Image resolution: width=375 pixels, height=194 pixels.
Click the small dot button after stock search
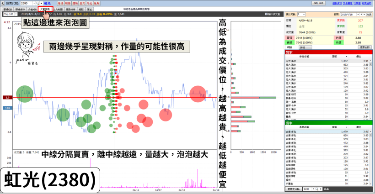[41, 3]
